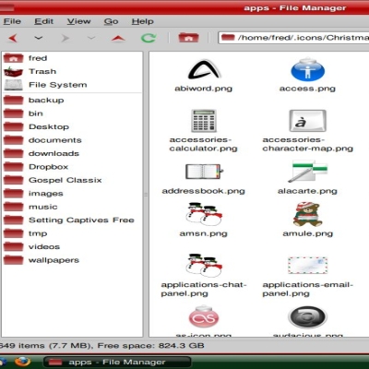The width and height of the screenshot is (369, 369).
Task: Open Setting Captives Free folder shortcut
Action: click(72, 220)
